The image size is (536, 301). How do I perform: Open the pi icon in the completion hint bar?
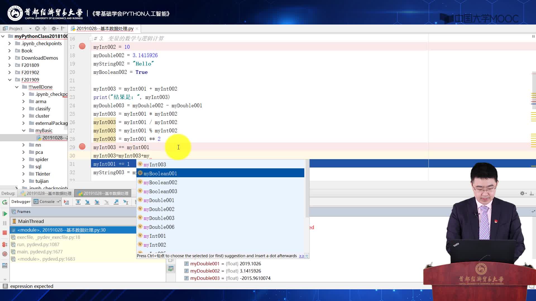[x=307, y=256]
